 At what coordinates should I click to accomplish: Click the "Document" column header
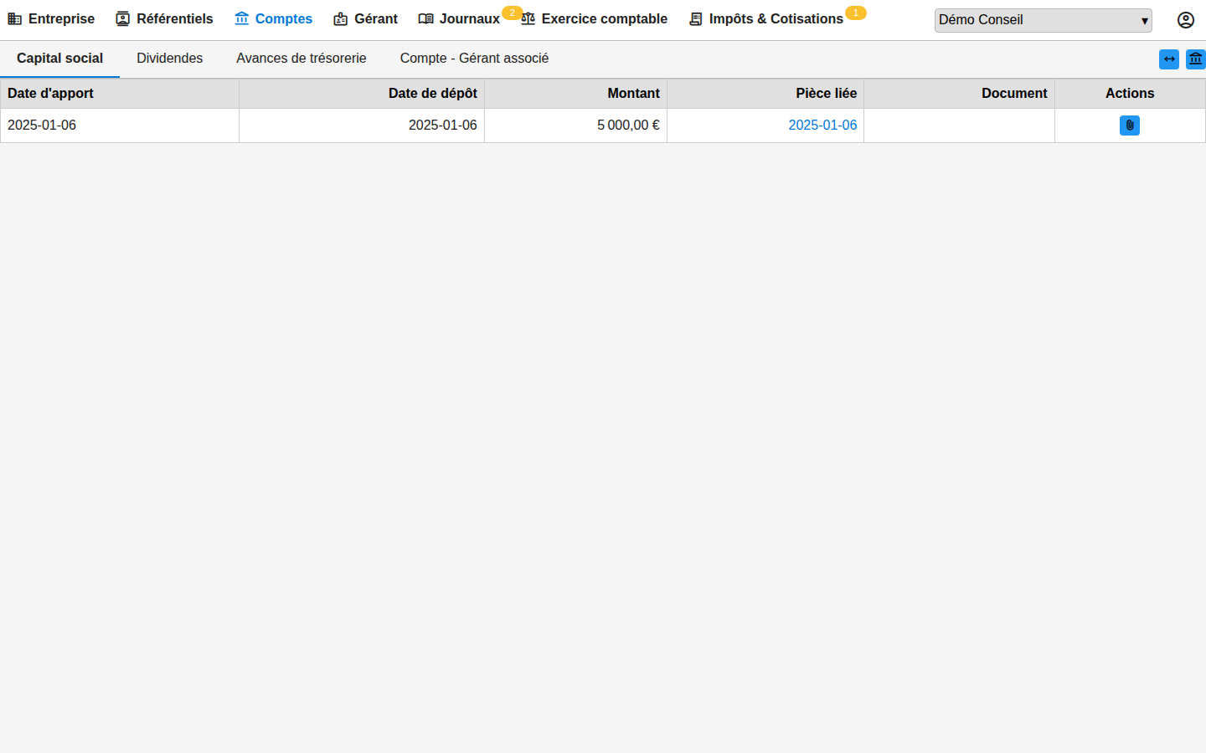click(960, 94)
